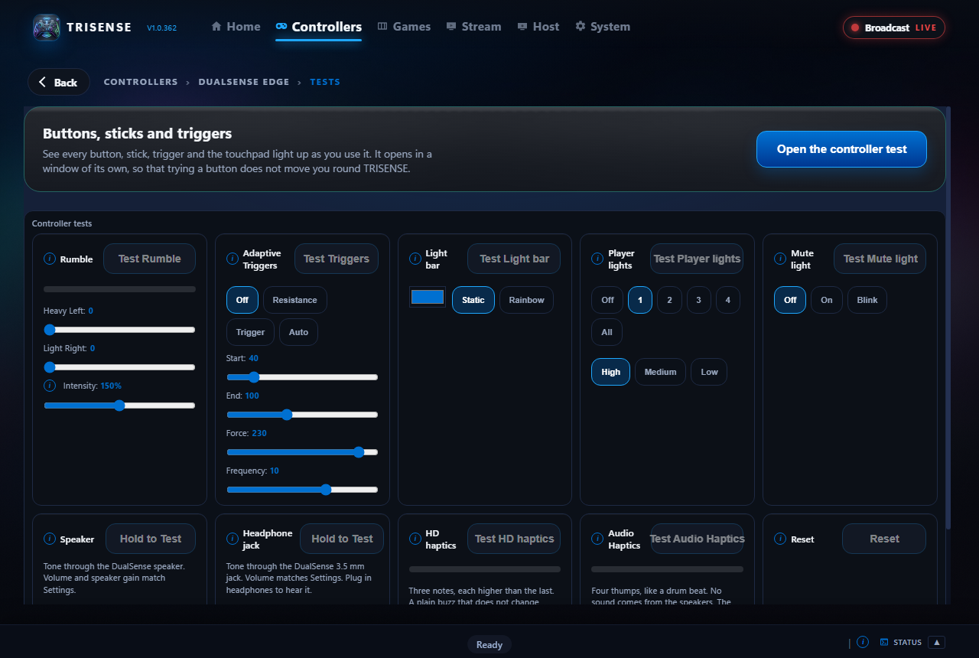Go to the Home tab
Viewport: 979px width, 658px height.
(236, 27)
